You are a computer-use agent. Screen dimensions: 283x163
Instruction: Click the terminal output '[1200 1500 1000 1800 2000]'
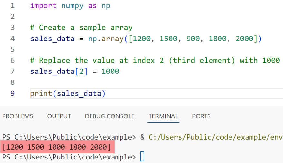[56, 147]
